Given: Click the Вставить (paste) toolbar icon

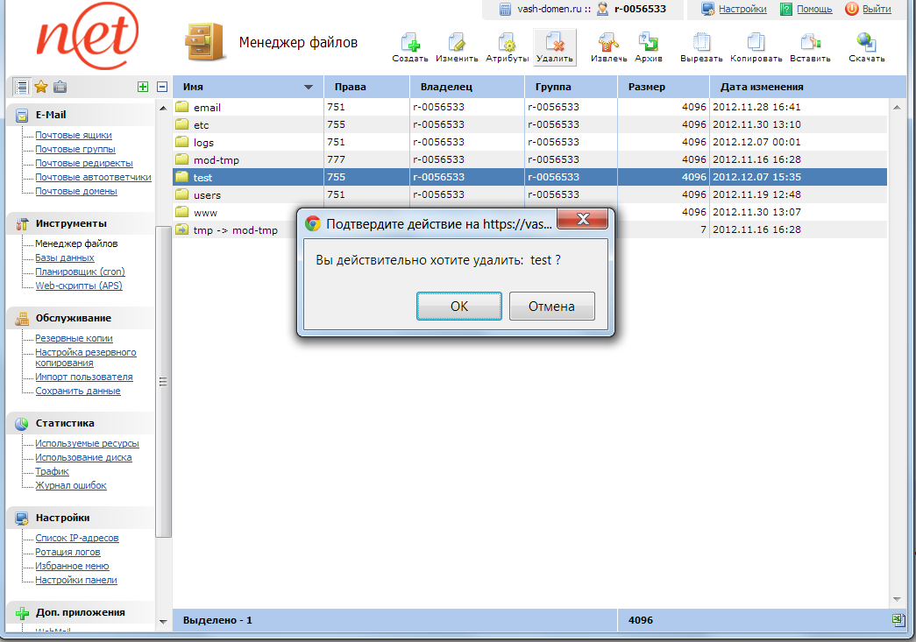Looking at the screenshot, I should (x=810, y=43).
